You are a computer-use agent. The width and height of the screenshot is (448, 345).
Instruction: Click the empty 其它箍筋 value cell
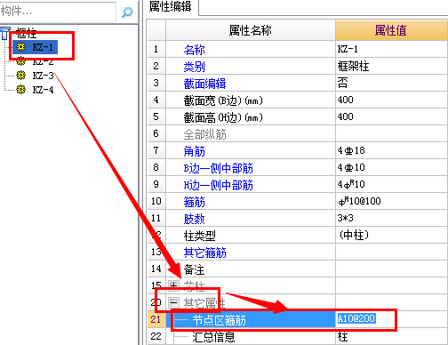coord(391,252)
